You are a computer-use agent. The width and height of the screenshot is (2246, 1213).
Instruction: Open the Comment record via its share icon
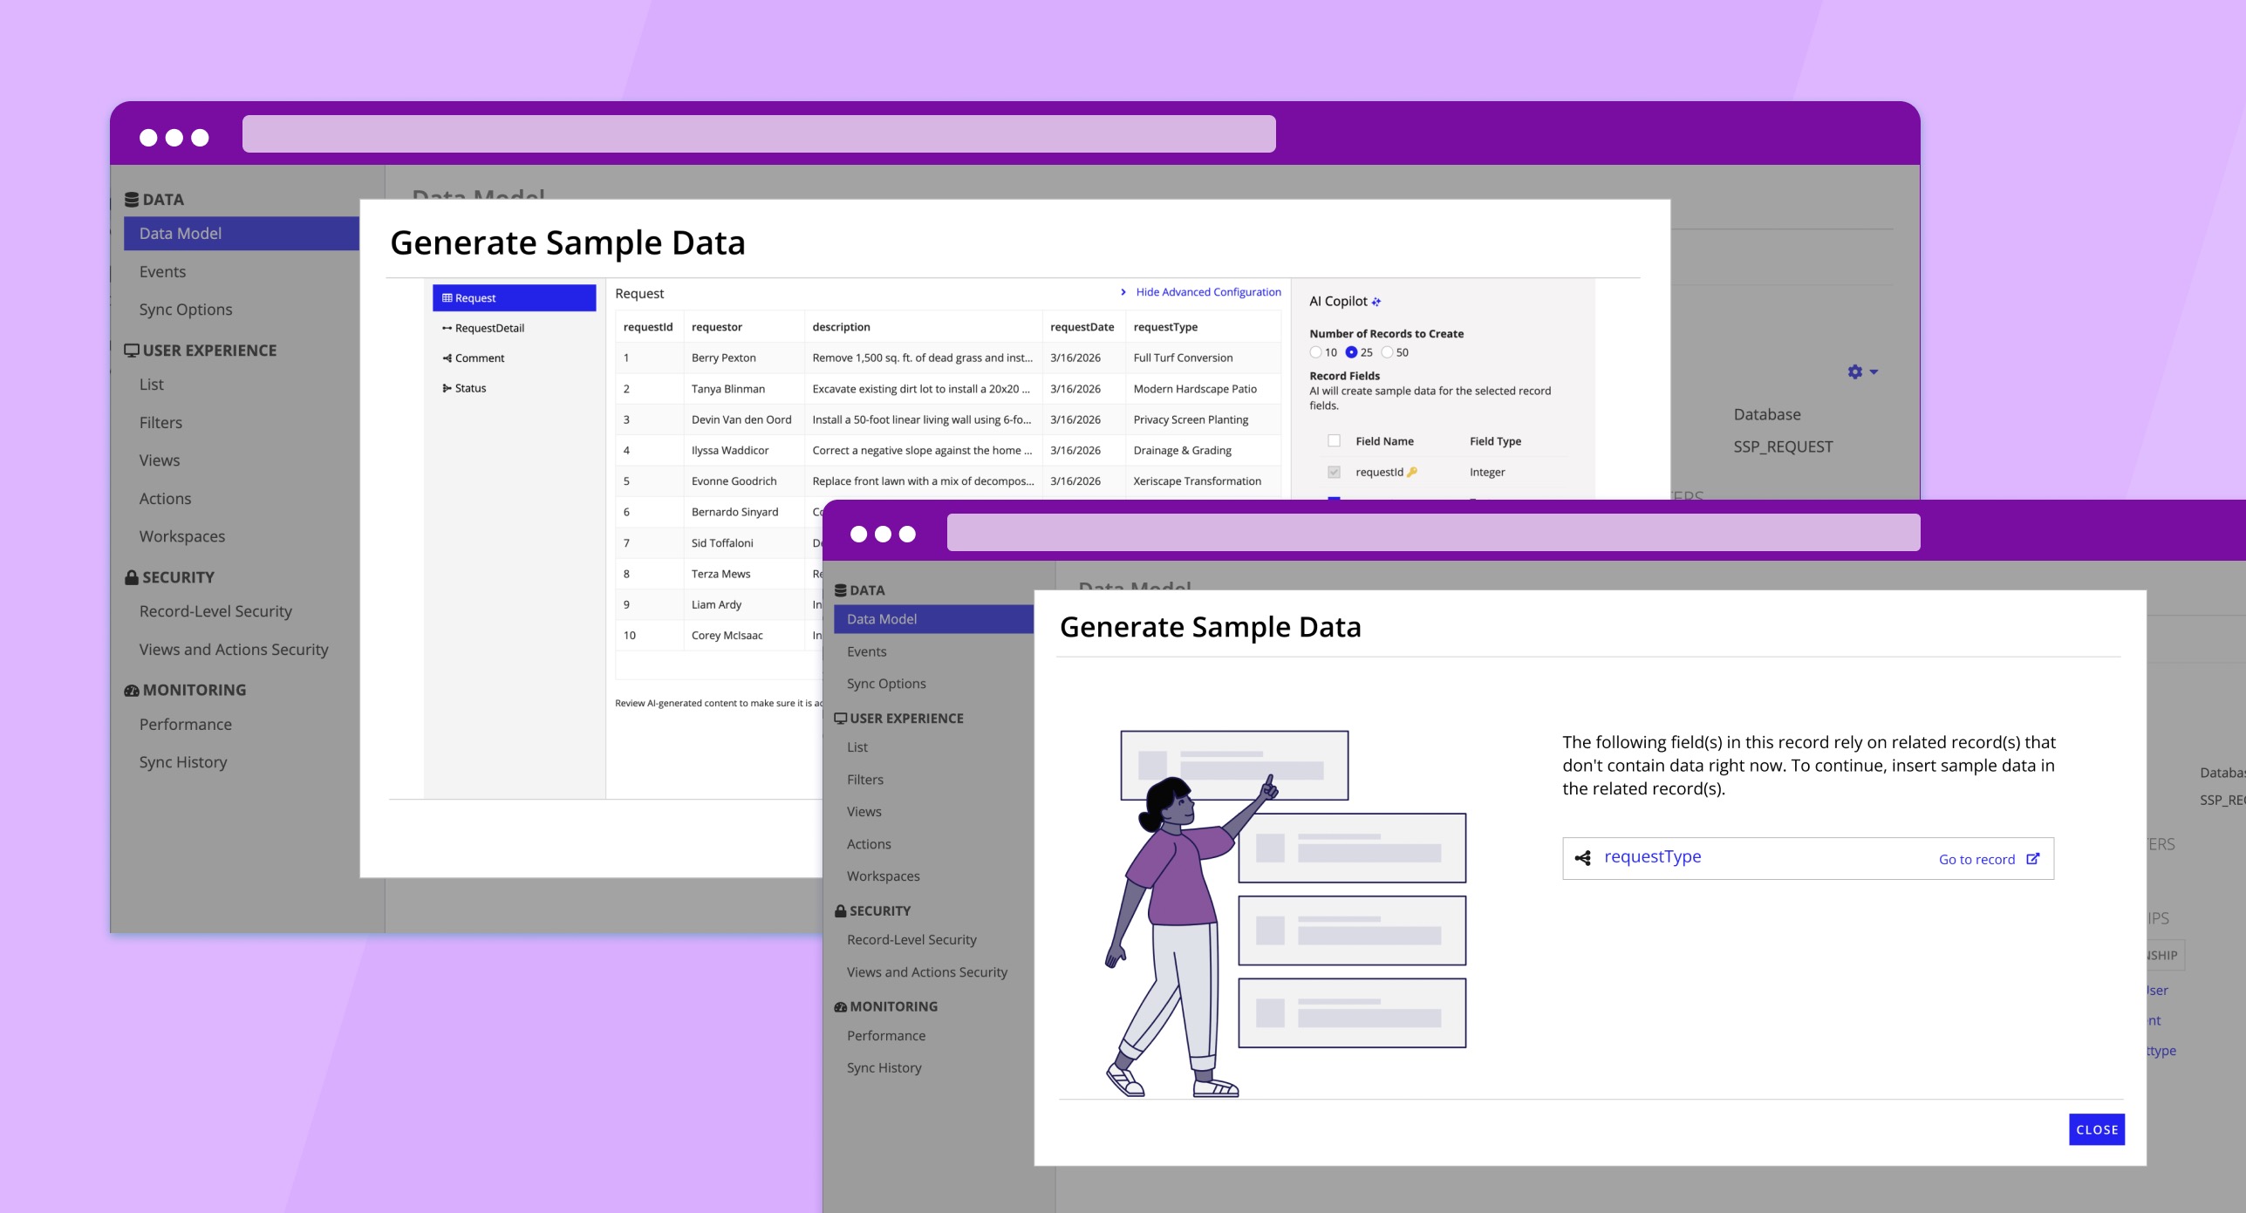tap(447, 358)
